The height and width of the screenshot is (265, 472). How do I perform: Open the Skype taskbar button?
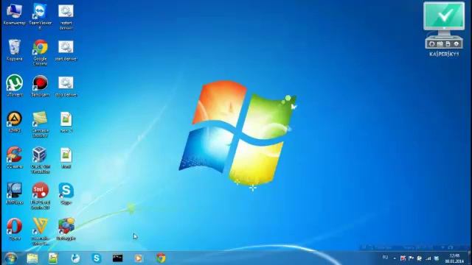tap(97, 258)
